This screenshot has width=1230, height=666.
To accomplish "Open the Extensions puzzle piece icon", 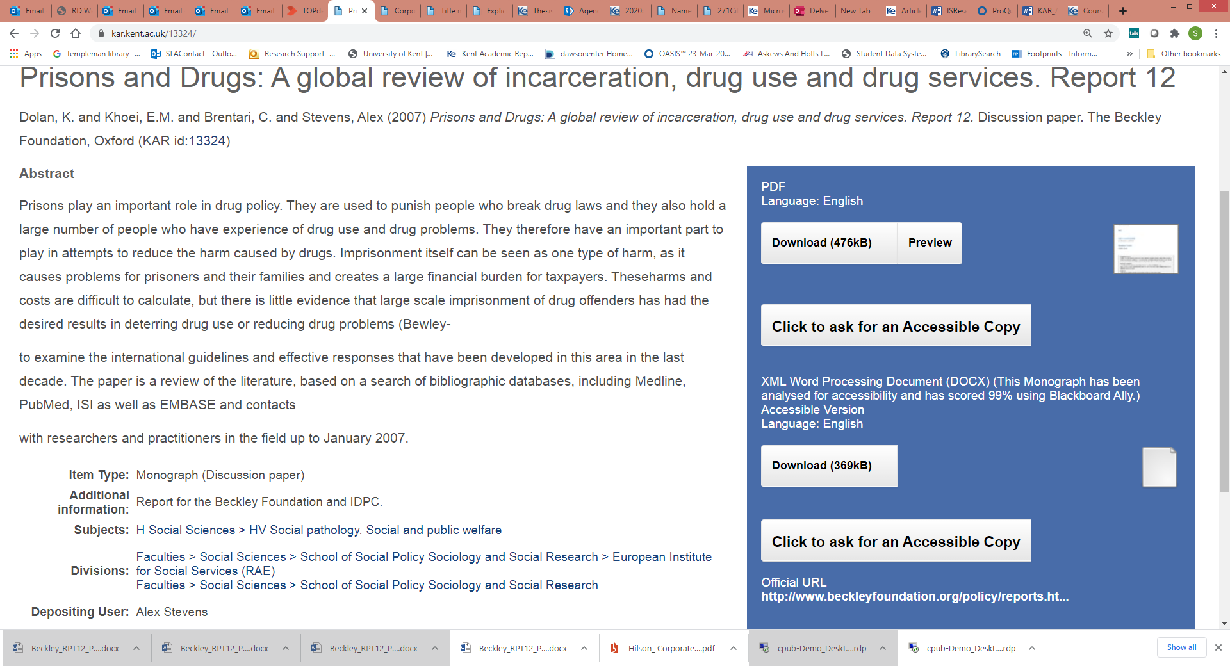I will [x=1174, y=33].
